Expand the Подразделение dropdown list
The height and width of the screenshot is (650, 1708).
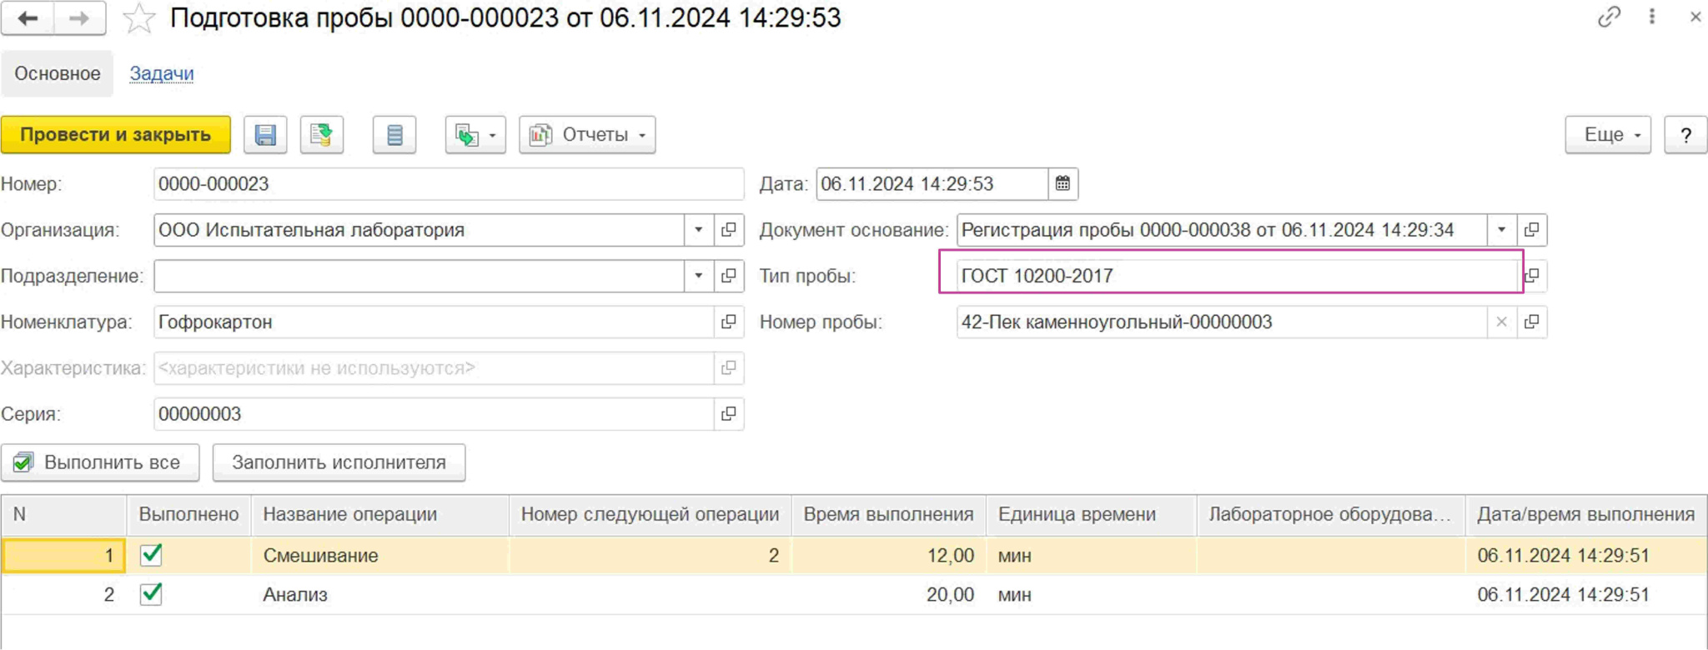click(699, 276)
